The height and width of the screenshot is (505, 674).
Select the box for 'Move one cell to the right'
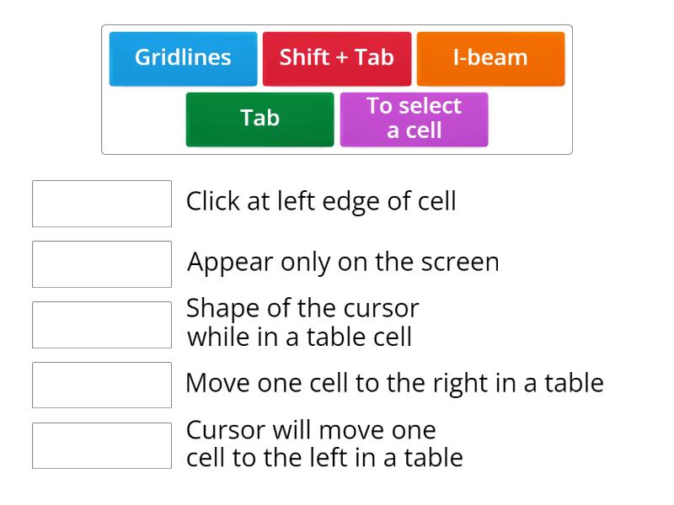[x=101, y=385]
